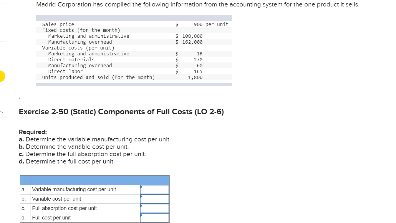Viewport: 396px width, 223px height.
Task: Click the '900 per unit' value
Action: (211, 24)
